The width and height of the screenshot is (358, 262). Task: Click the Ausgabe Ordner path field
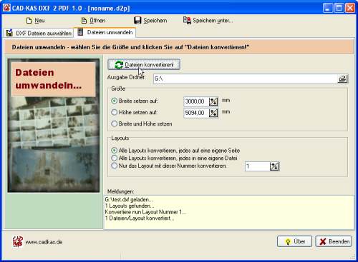pos(246,79)
